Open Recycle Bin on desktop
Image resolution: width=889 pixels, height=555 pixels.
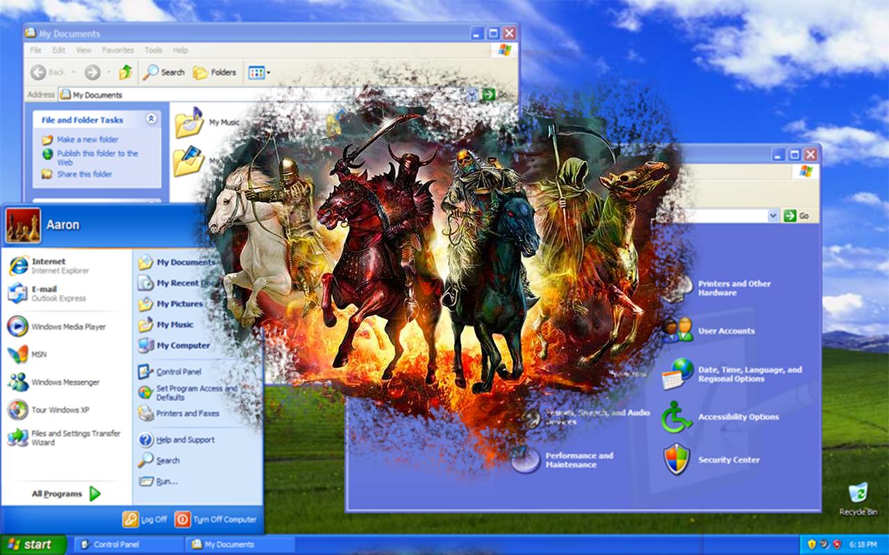(x=858, y=499)
